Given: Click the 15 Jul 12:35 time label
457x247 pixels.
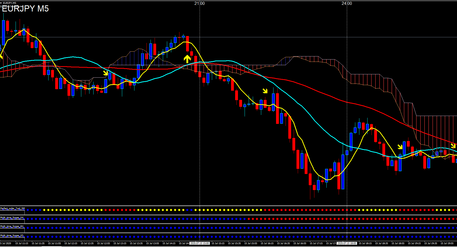Looking at the screenshot, I should 87,243.
